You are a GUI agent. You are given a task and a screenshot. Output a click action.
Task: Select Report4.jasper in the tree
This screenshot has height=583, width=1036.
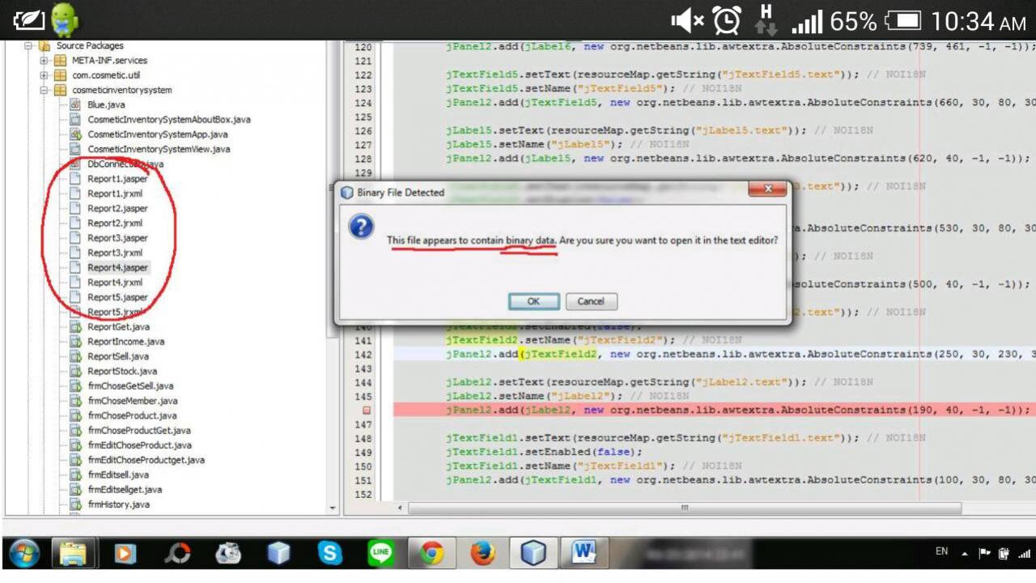(x=117, y=267)
